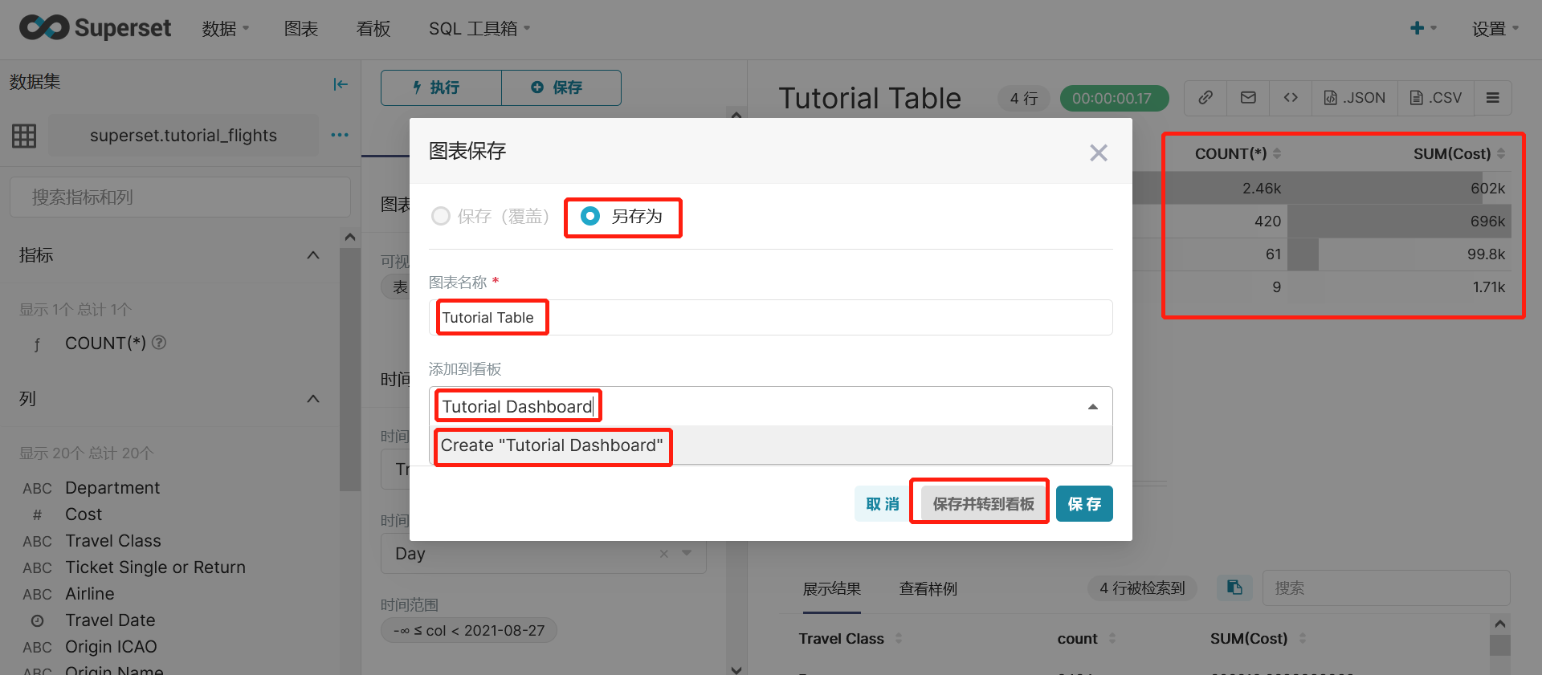Close the chart save dialog with X

(1099, 152)
